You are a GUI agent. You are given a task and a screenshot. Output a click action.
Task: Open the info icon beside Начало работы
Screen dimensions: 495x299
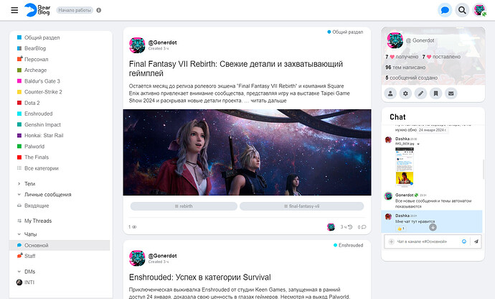[99, 10]
